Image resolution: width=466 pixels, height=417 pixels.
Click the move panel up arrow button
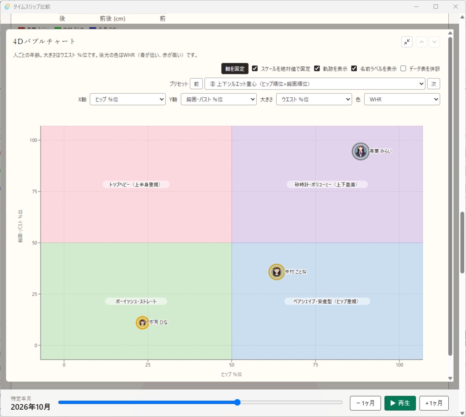coord(421,42)
